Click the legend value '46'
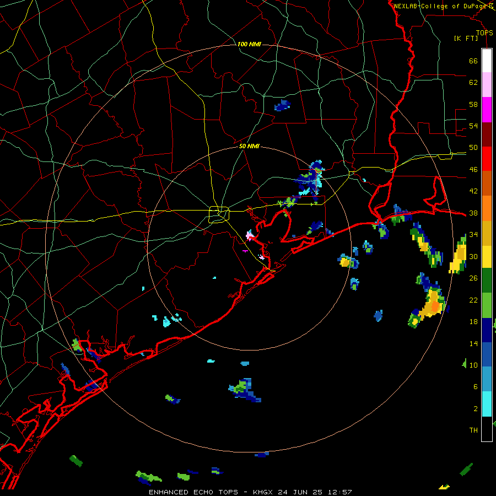 tap(473, 170)
